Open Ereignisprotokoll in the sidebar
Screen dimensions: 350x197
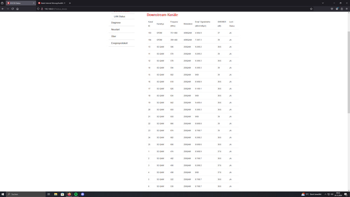click(119, 43)
